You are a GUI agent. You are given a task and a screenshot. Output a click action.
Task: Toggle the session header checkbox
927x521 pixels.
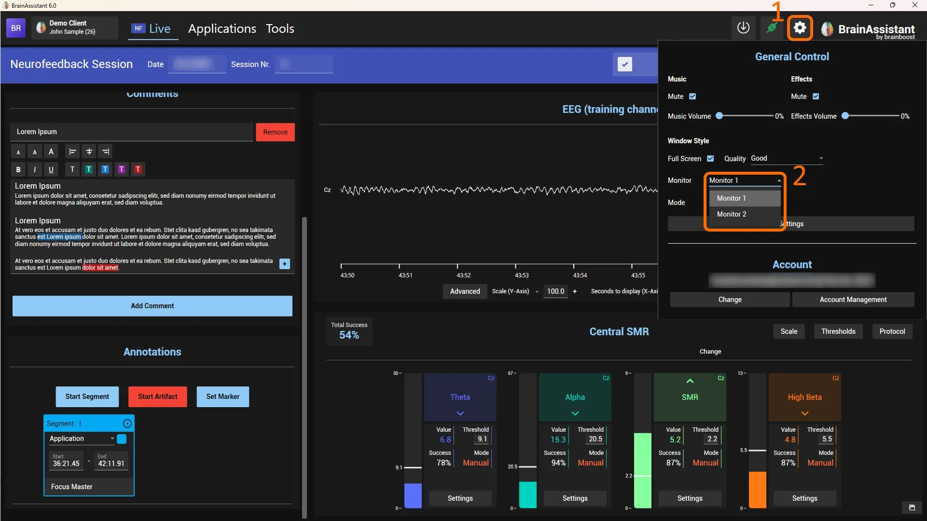coord(625,64)
